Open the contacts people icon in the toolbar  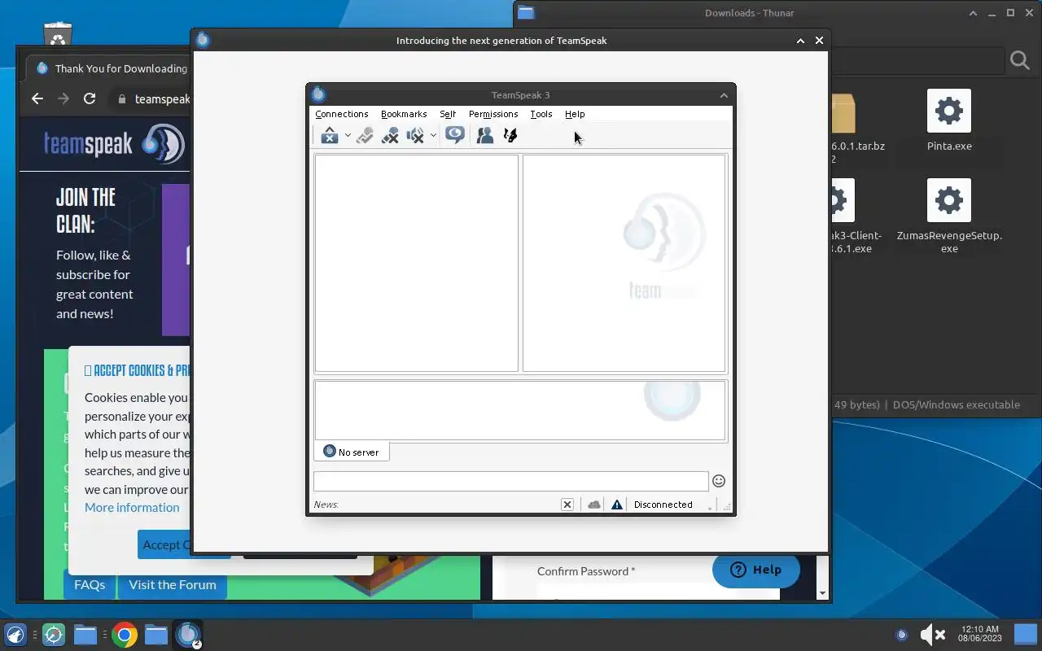pyautogui.click(x=485, y=136)
